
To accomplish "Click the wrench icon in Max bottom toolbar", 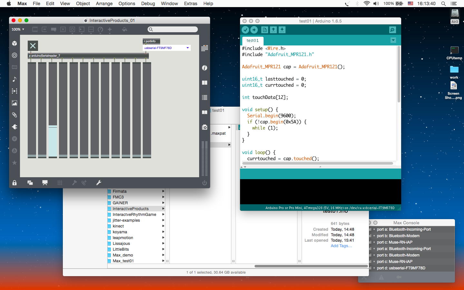I will tap(99, 183).
